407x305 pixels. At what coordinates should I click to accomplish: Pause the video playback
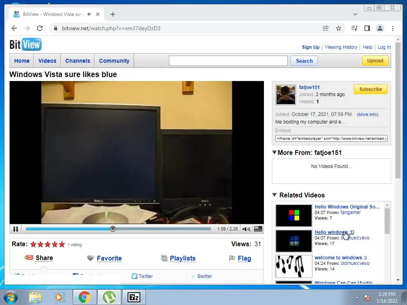pos(16,229)
